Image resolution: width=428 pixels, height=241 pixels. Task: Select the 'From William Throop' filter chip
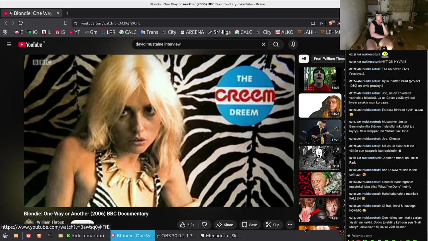click(x=329, y=59)
